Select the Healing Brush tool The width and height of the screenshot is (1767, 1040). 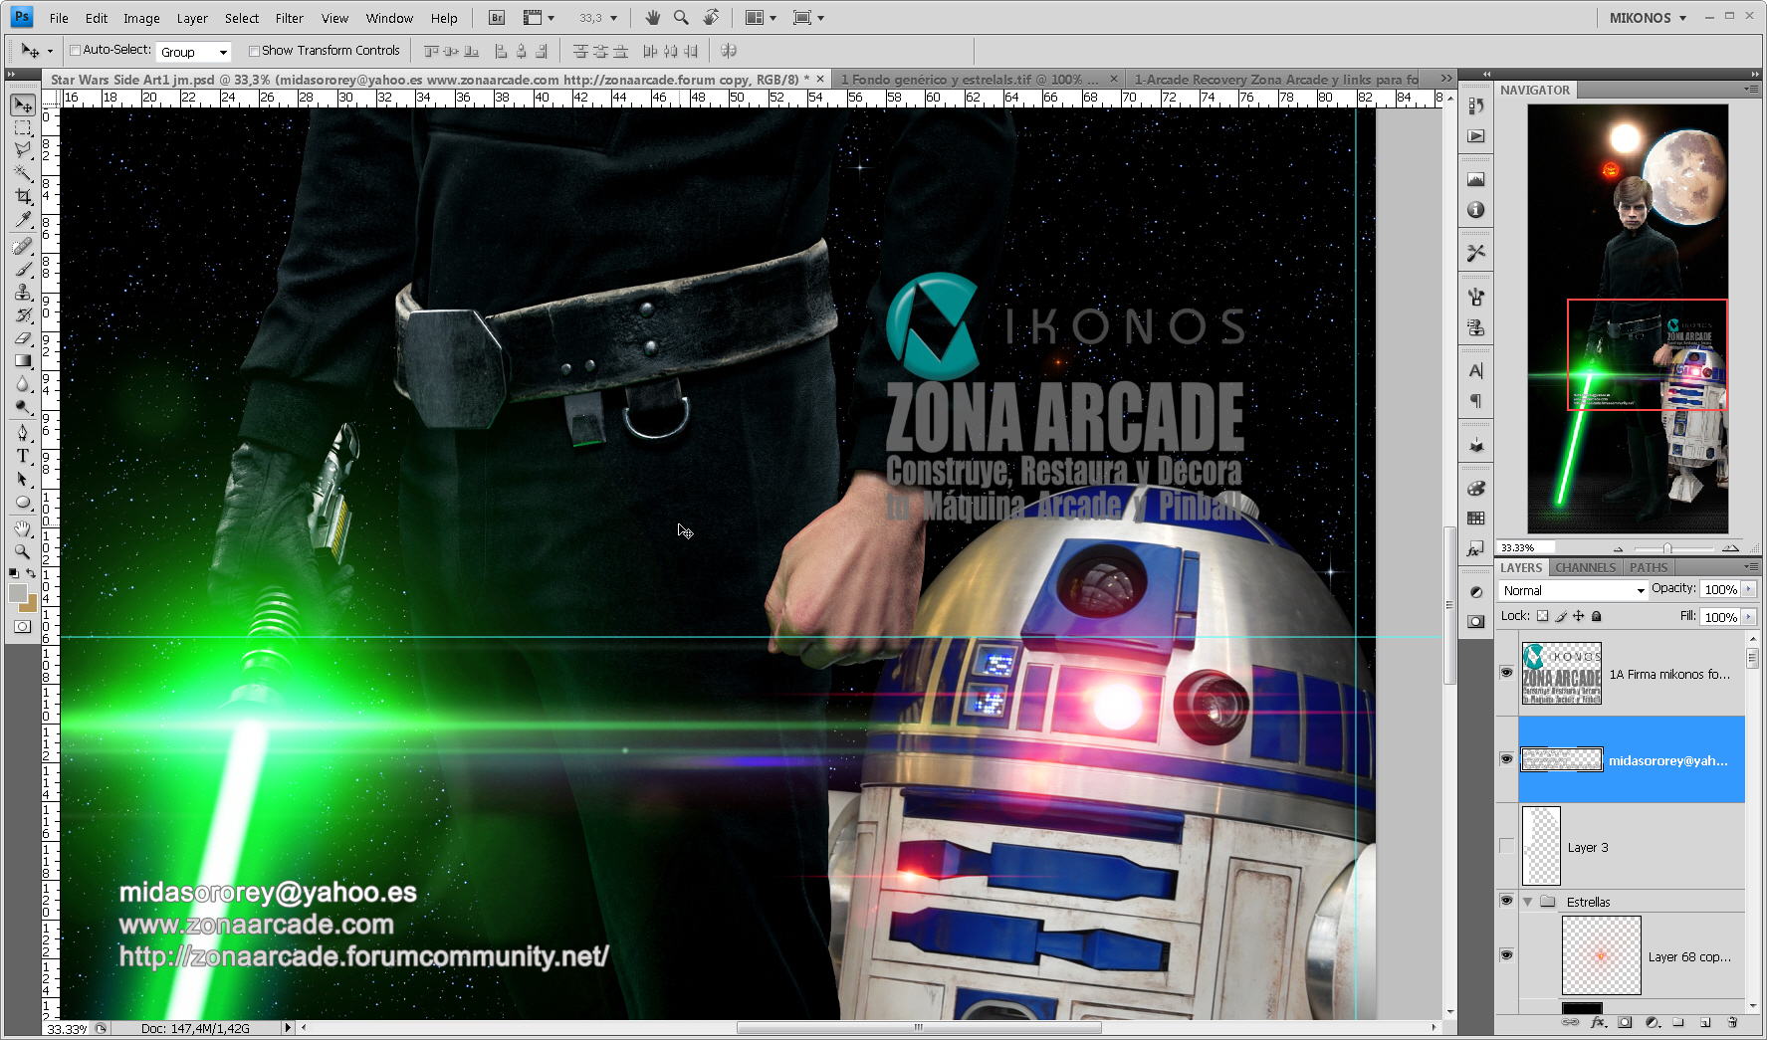pos(23,246)
